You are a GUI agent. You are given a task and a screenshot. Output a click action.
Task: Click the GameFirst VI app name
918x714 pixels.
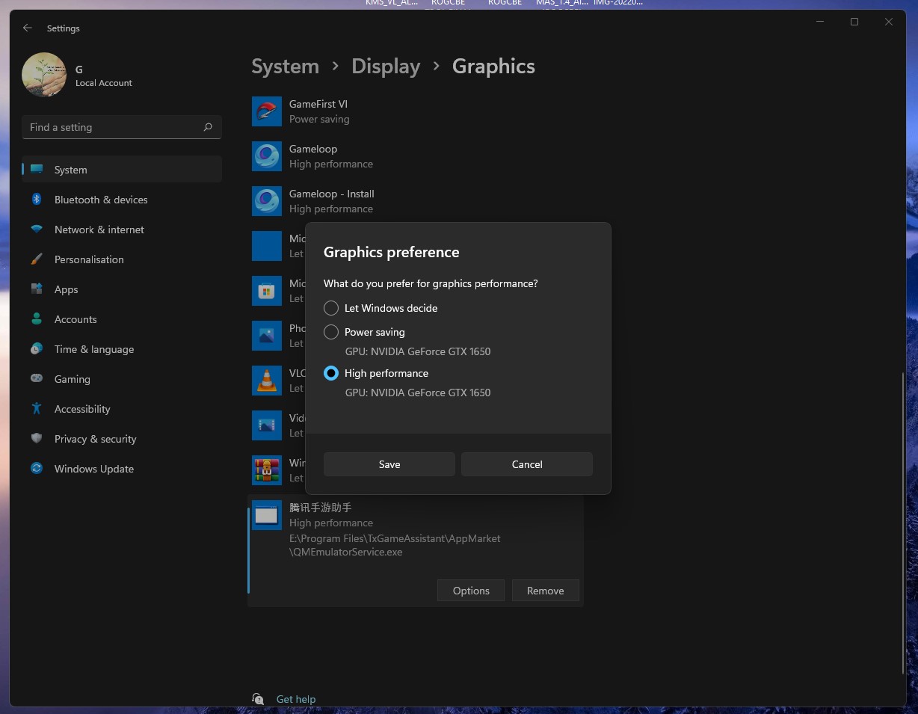tap(318, 104)
